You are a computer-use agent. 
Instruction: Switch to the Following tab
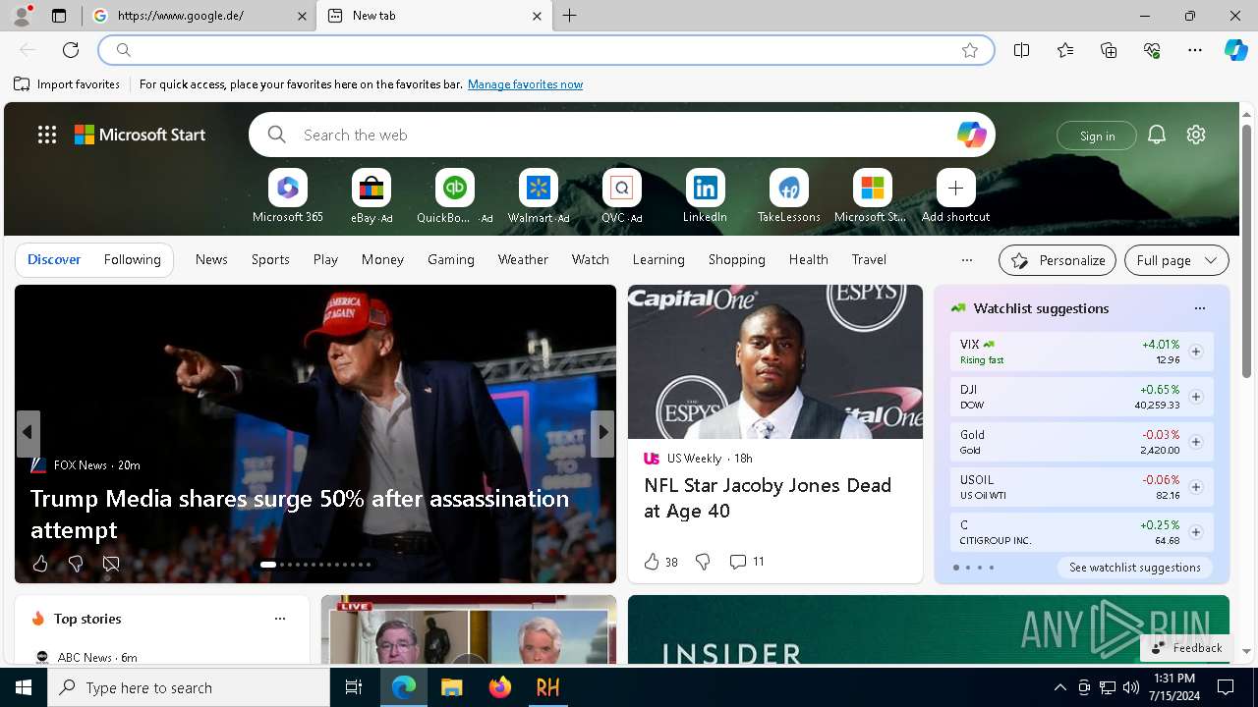[132, 259]
